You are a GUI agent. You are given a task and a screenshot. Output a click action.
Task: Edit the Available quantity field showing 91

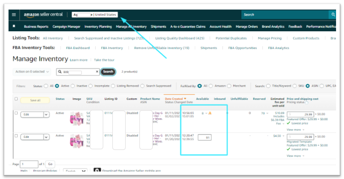pos(204,137)
